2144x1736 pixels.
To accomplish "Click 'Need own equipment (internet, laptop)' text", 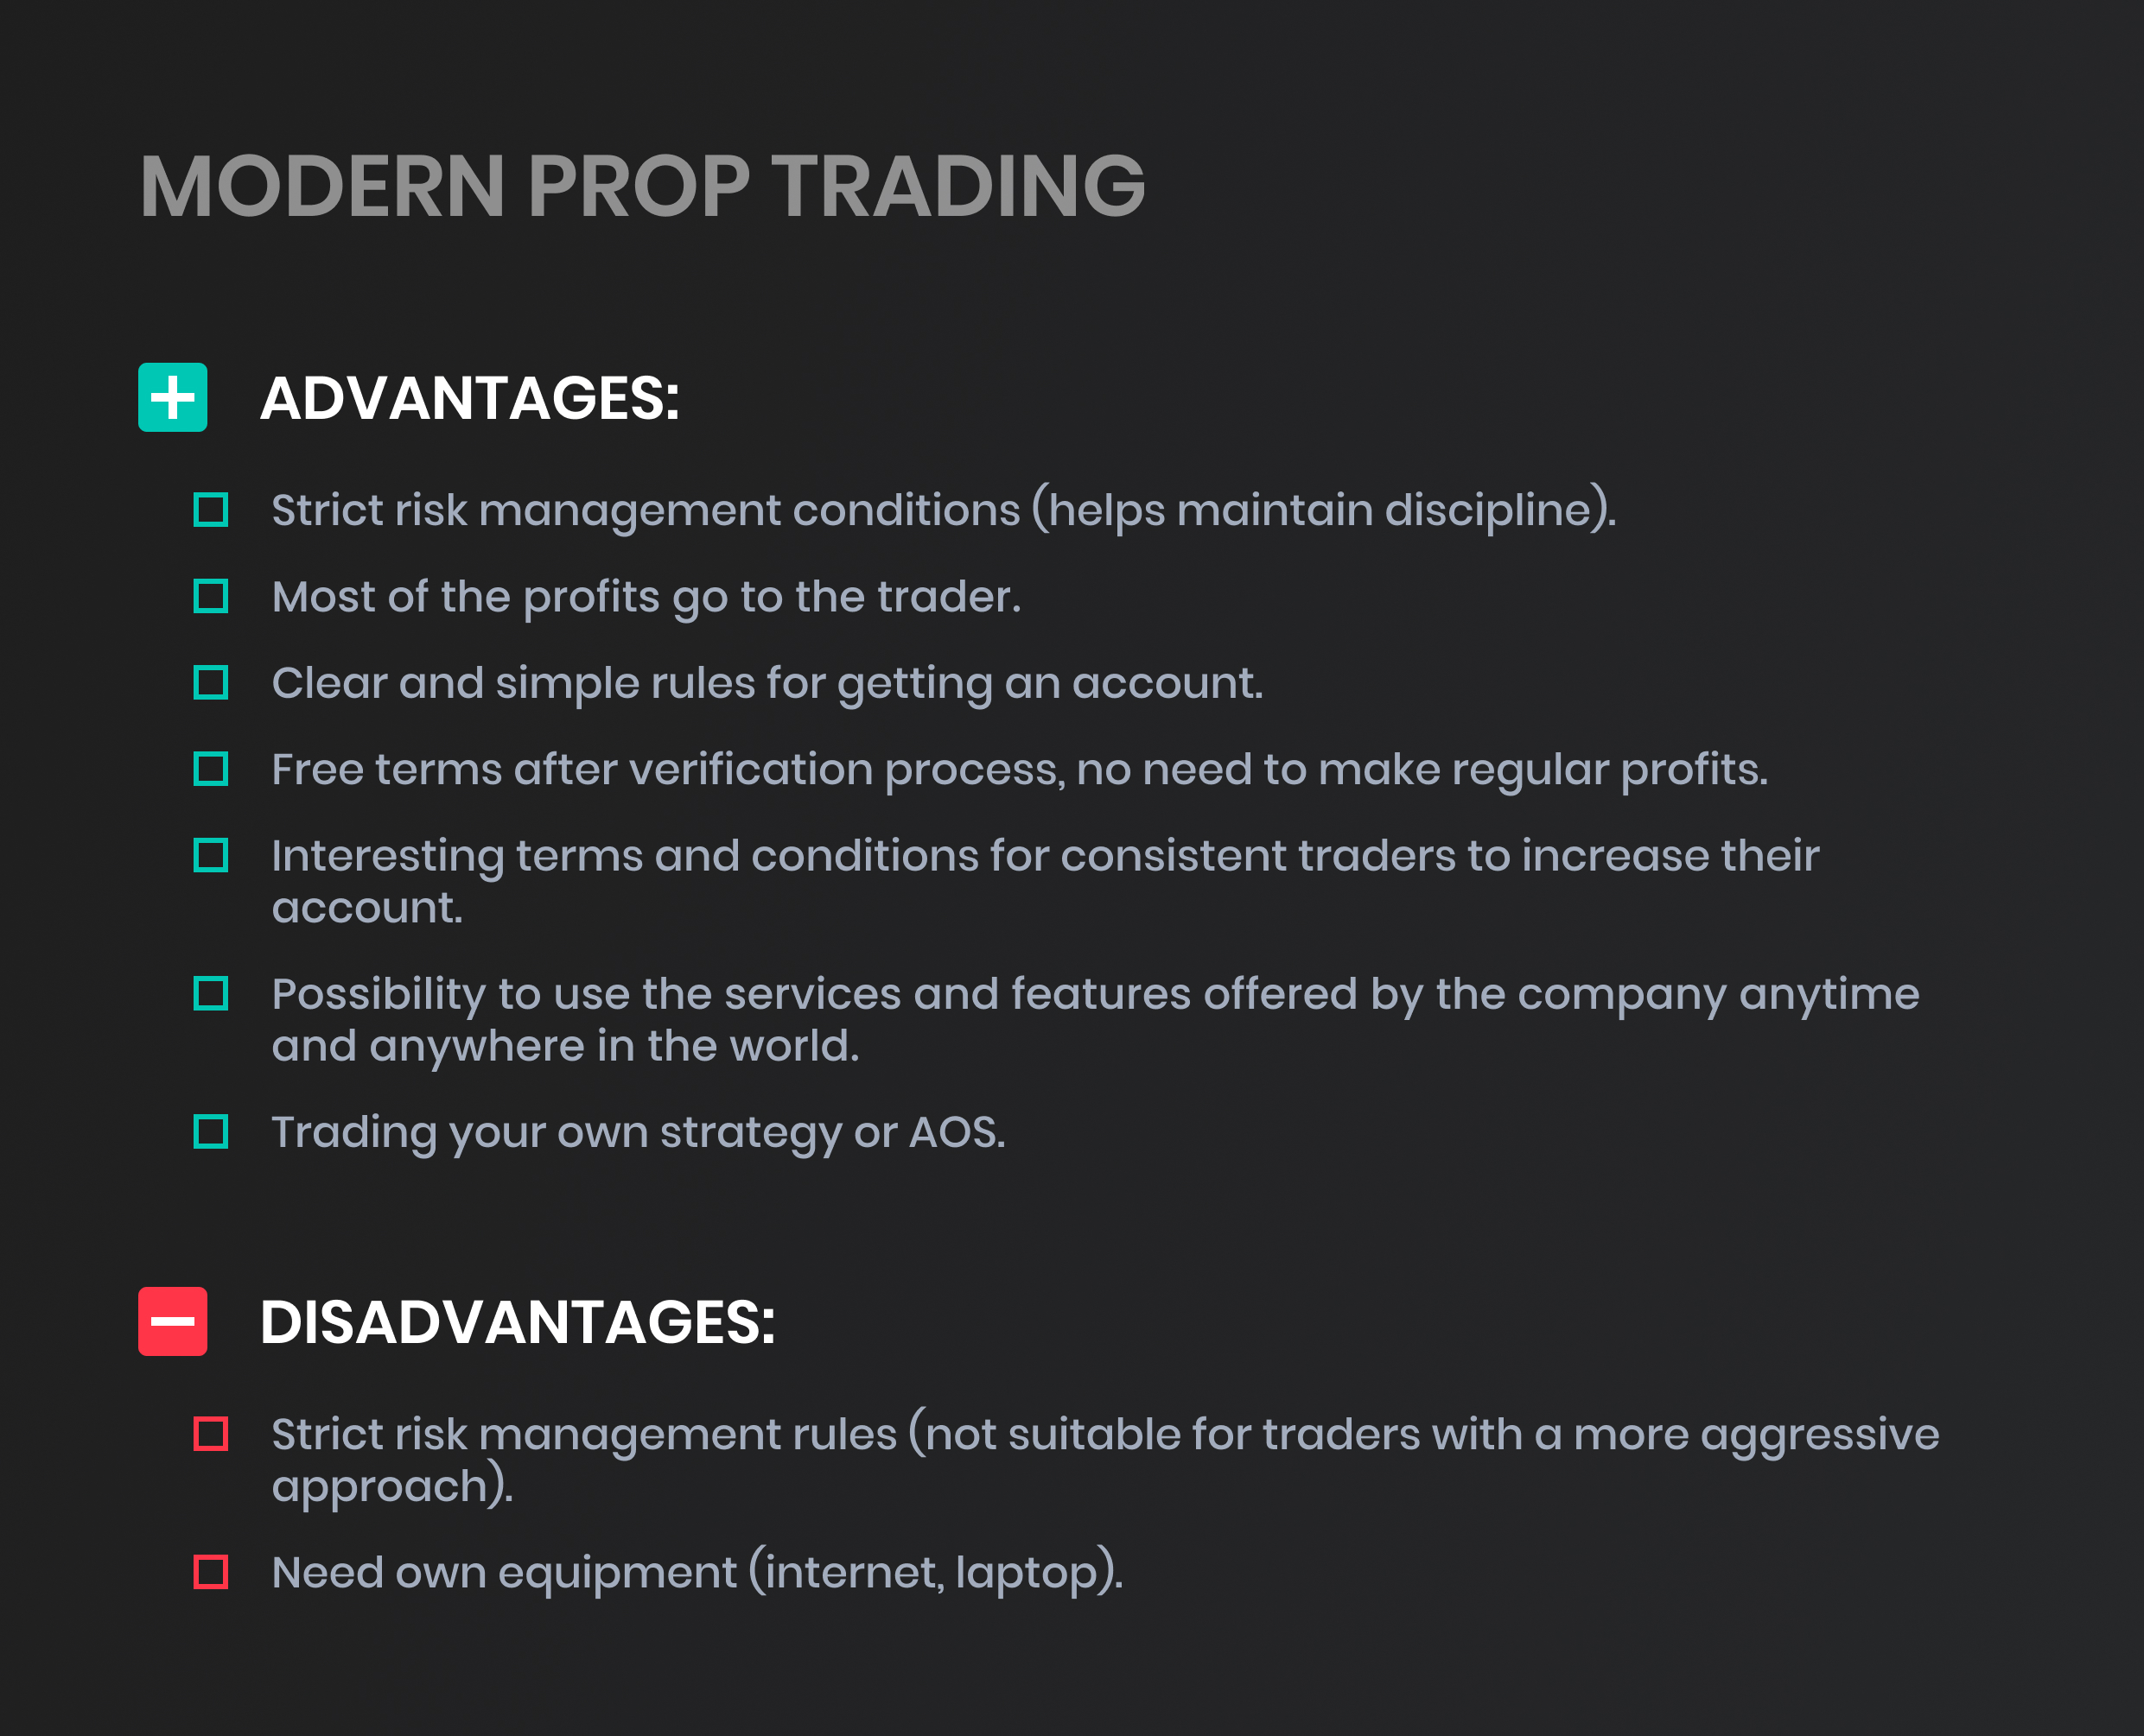I will [697, 1572].
